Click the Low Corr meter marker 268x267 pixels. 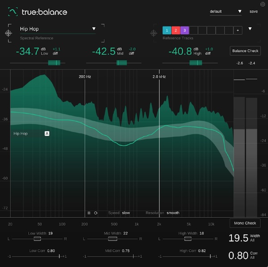coord(59,256)
